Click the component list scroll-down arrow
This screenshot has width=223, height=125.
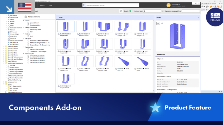[x=153, y=91]
